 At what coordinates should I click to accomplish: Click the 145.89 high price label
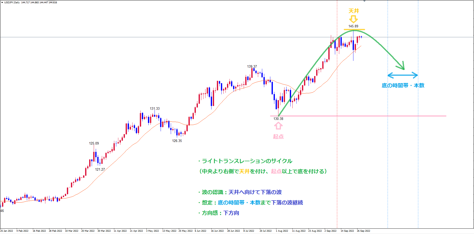pos(353,26)
